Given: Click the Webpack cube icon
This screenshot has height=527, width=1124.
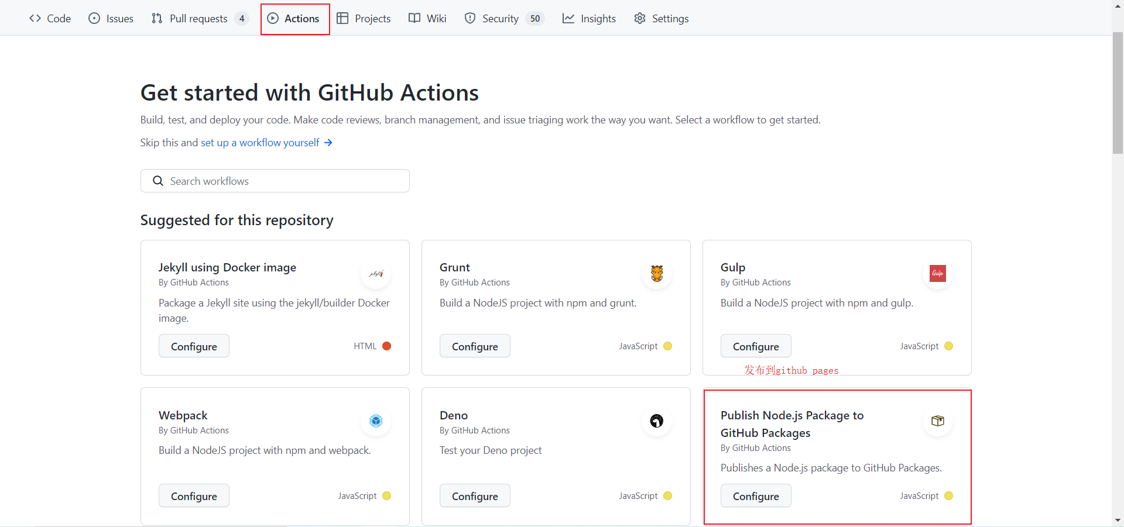Looking at the screenshot, I should tap(376, 421).
